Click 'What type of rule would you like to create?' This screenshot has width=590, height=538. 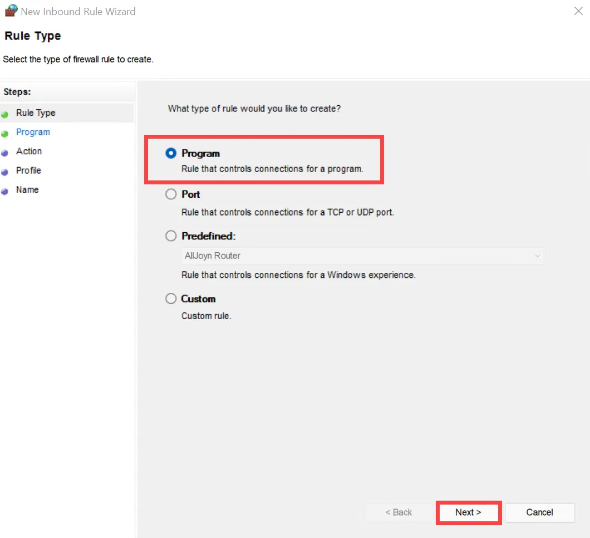(x=254, y=109)
